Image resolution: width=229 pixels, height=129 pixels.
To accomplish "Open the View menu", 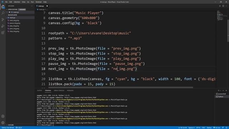I will [x=24, y=2].
